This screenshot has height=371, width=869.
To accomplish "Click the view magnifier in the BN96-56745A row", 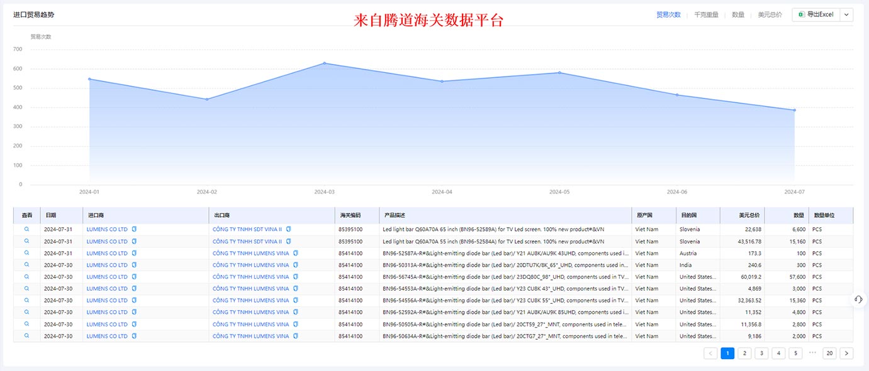I will pyautogui.click(x=27, y=276).
